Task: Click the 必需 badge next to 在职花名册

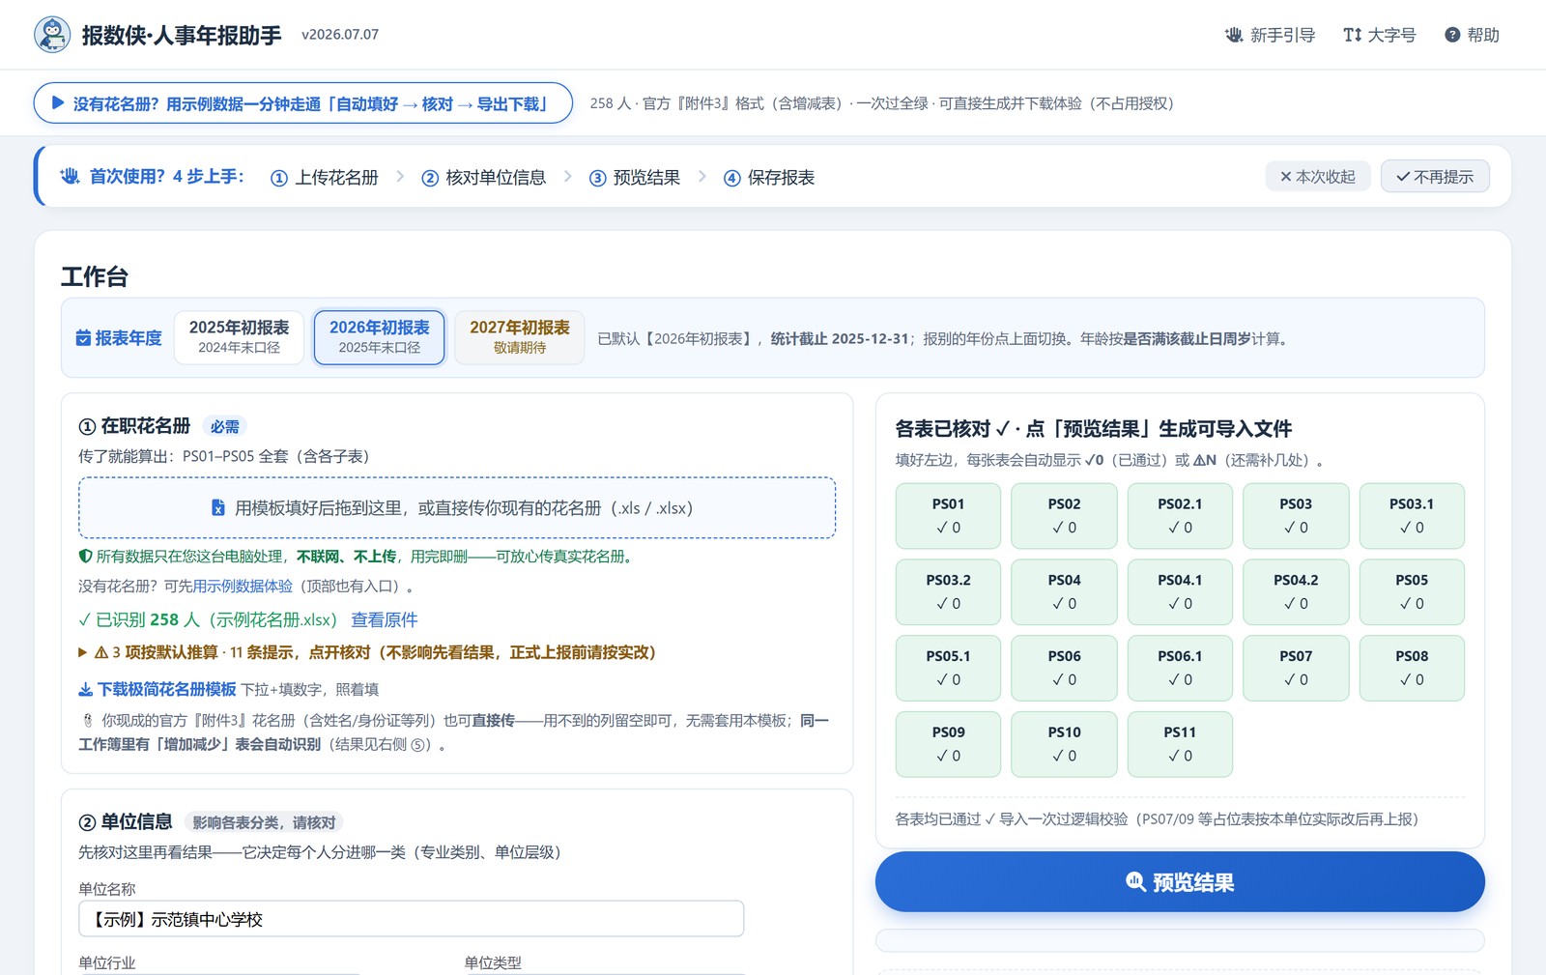Action: [x=224, y=426]
